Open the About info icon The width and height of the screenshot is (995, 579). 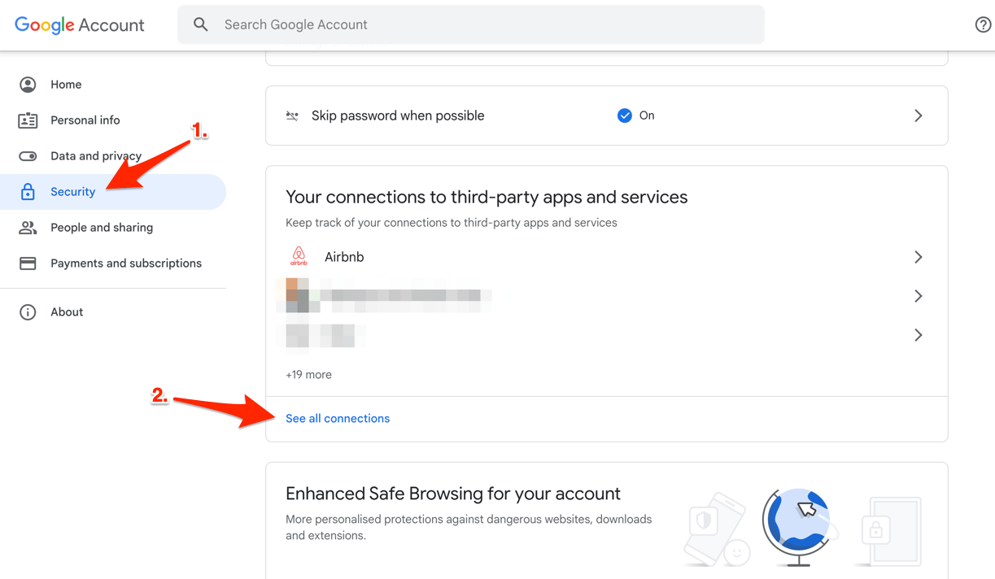(28, 311)
